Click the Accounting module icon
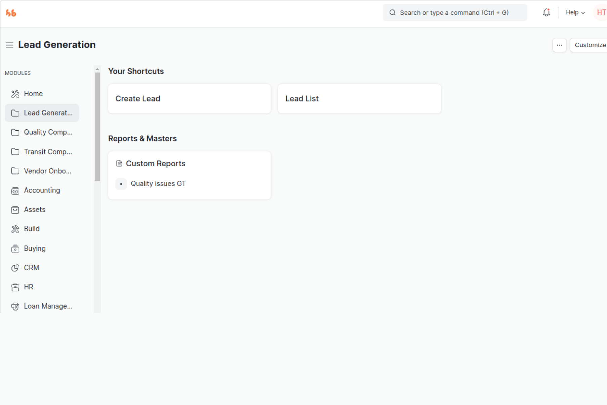 pyautogui.click(x=15, y=191)
